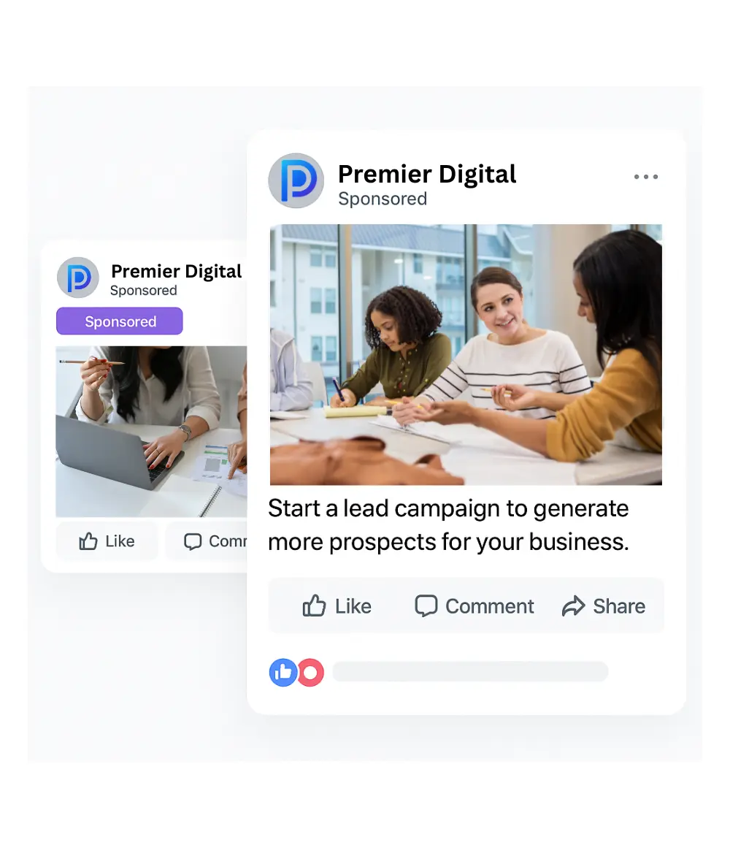The image size is (730, 848).
Task: Click the thumbs-up icon on the small card
Action: 88,540
